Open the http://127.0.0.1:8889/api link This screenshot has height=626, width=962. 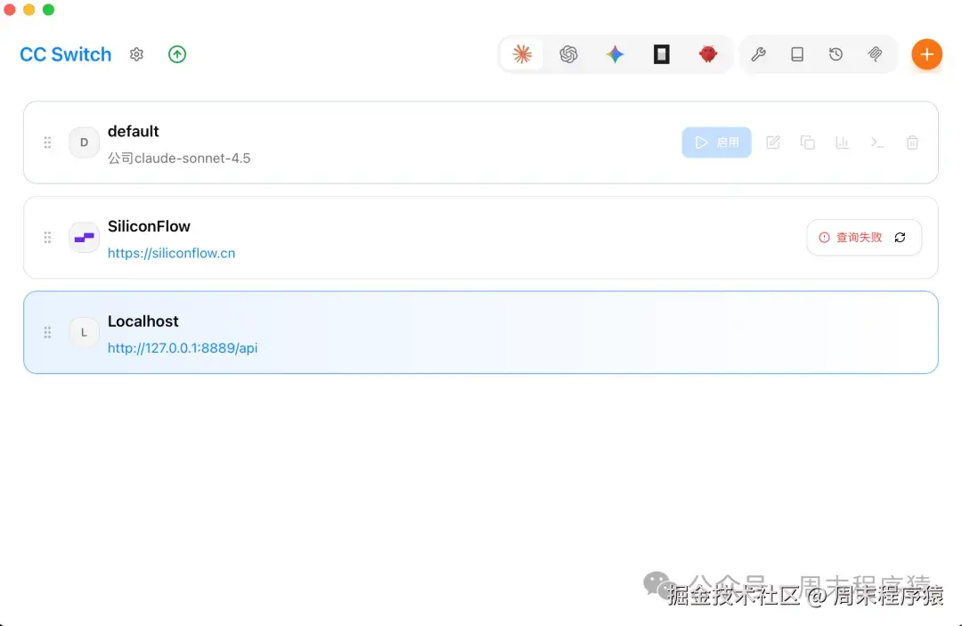coord(182,348)
